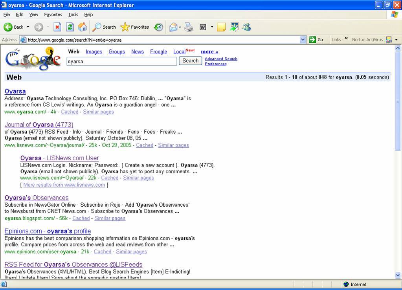This screenshot has width=402, height=290.
Task: Click the more » link
Action: (209, 51)
